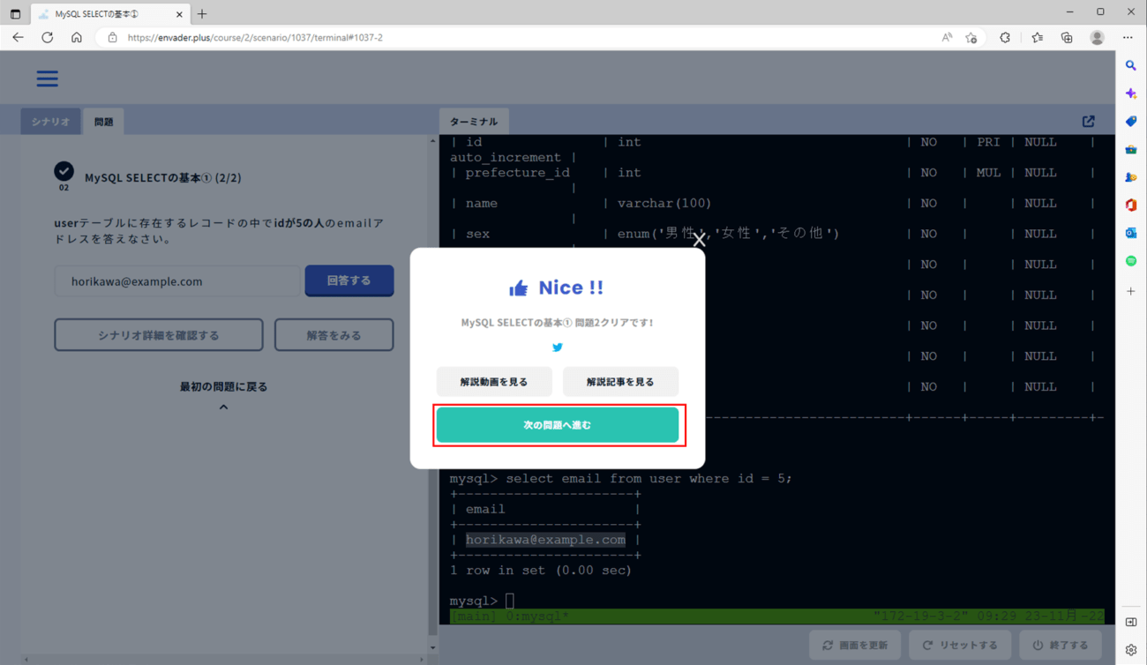The height and width of the screenshot is (665, 1147).
Task: Collapse the chevron under 最初の問題に戻る
Action: [223, 407]
